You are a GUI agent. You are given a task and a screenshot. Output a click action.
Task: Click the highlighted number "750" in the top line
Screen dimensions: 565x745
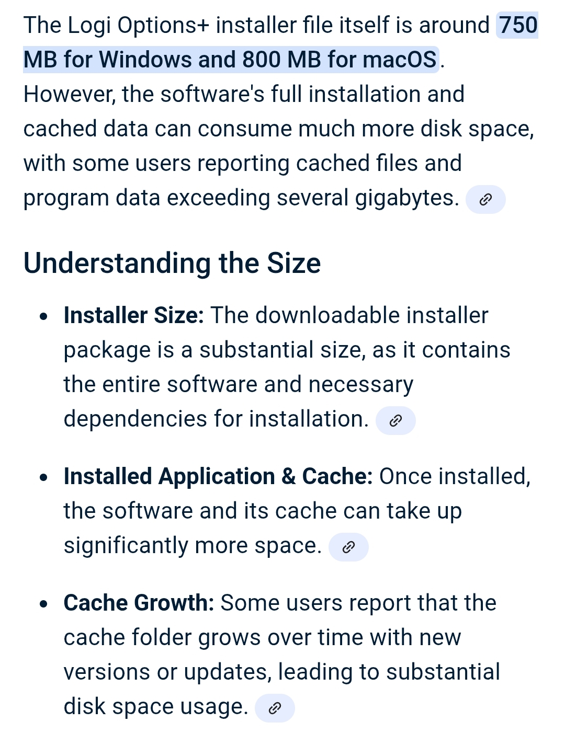(518, 26)
